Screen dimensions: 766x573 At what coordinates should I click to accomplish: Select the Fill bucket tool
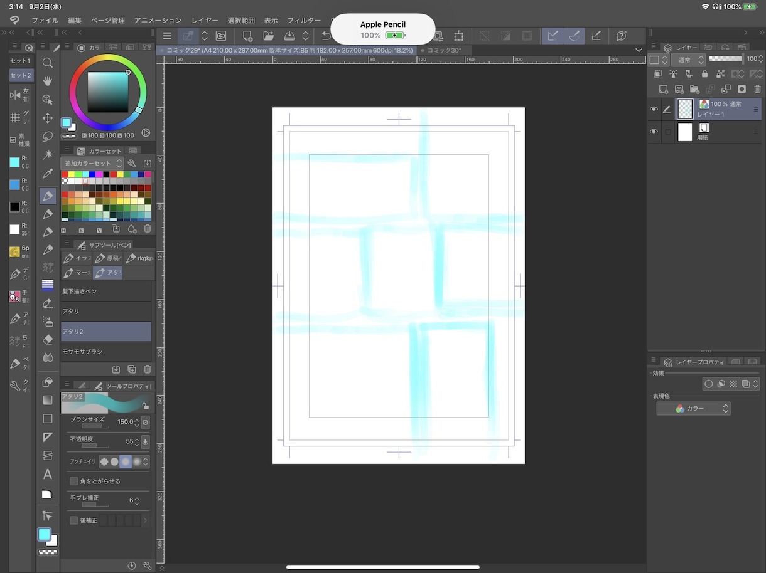(x=48, y=382)
